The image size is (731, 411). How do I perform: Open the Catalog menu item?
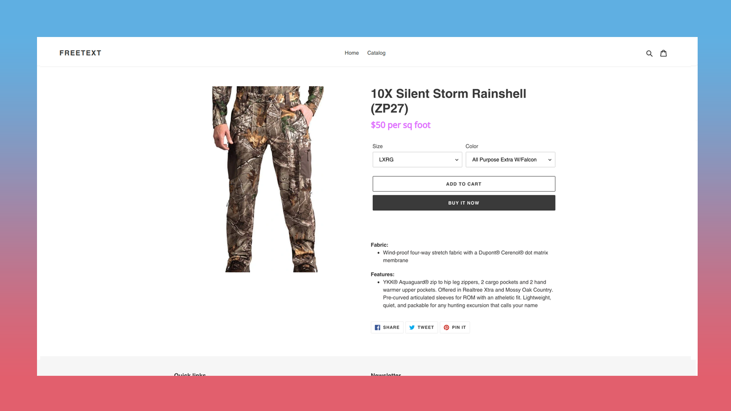pyautogui.click(x=376, y=53)
